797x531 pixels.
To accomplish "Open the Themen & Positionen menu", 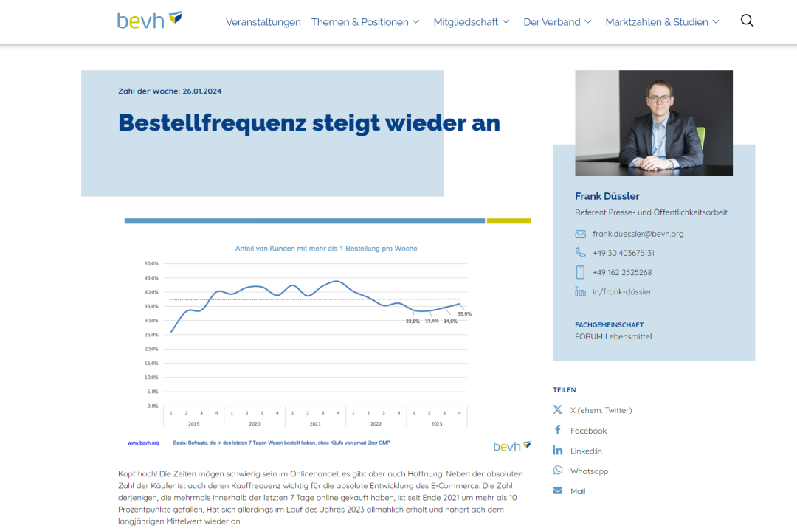I will point(360,22).
